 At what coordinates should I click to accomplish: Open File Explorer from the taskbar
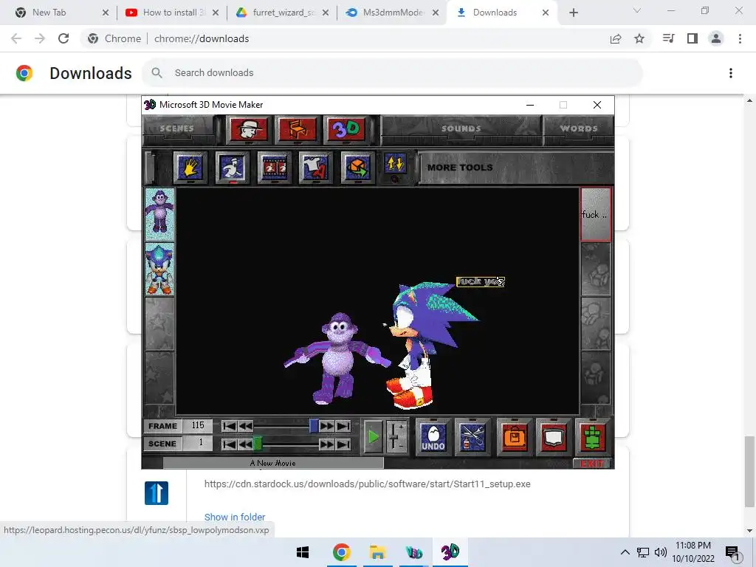point(377,552)
